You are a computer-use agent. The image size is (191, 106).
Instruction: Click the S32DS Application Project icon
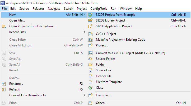pyautogui.click(x=90, y=26)
